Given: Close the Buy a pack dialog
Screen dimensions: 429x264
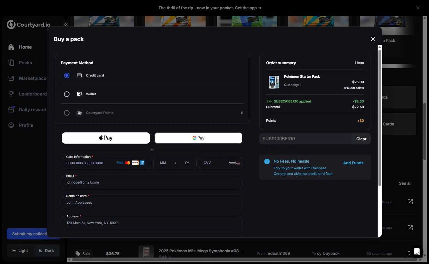Looking at the screenshot, I should pos(373,39).
